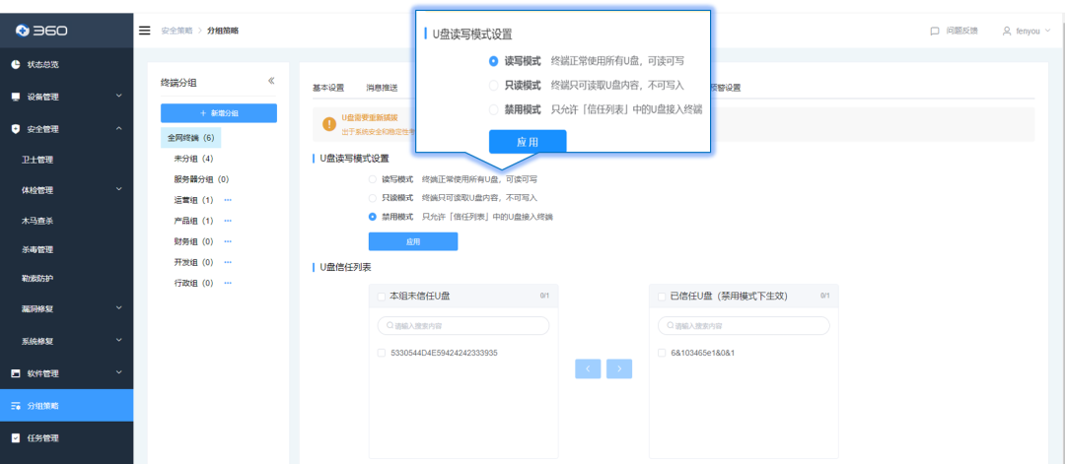Open the more options dots for 开发组
This screenshot has height=464, width=1065.
coord(228,262)
